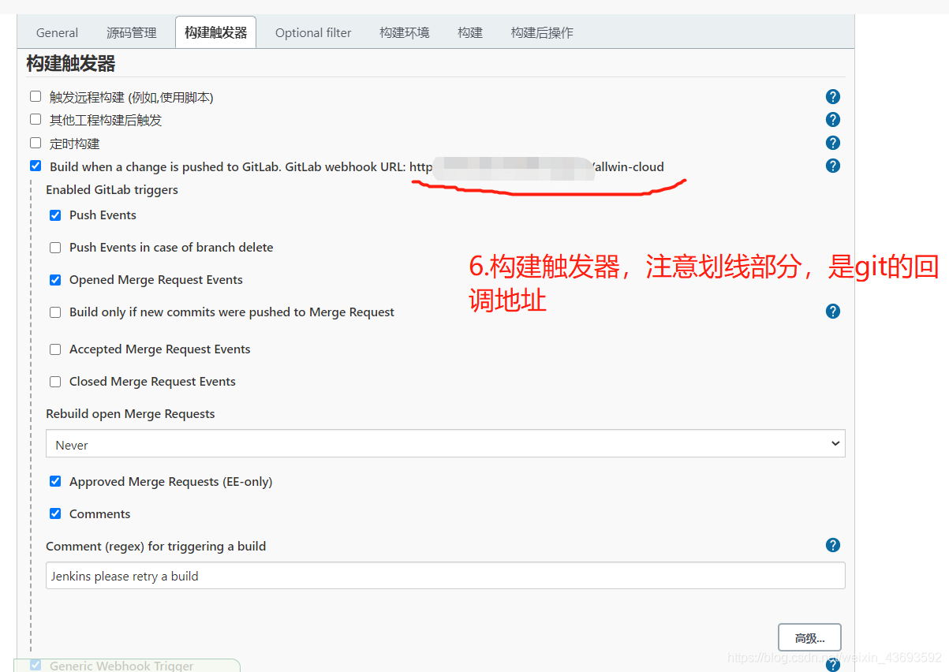Viewport: 949px width, 672px height.
Task: Select the 构建触发器 tab
Action: point(215,32)
